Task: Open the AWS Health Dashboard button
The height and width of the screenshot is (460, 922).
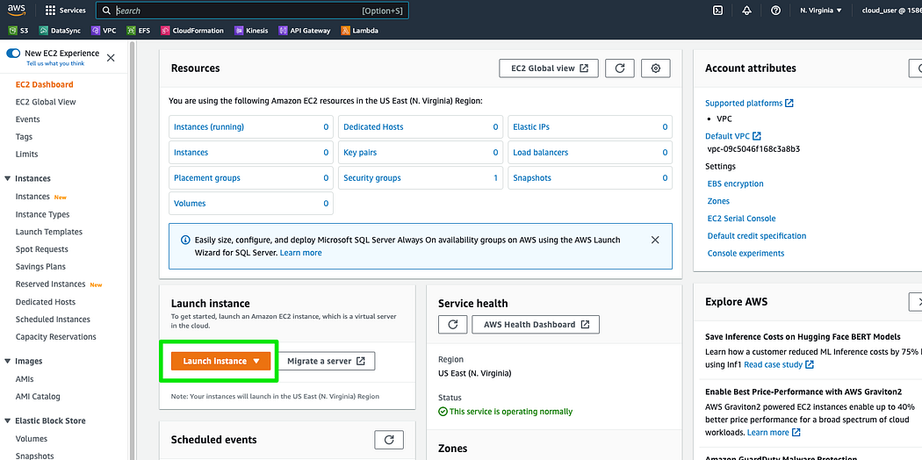Action: point(536,324)
